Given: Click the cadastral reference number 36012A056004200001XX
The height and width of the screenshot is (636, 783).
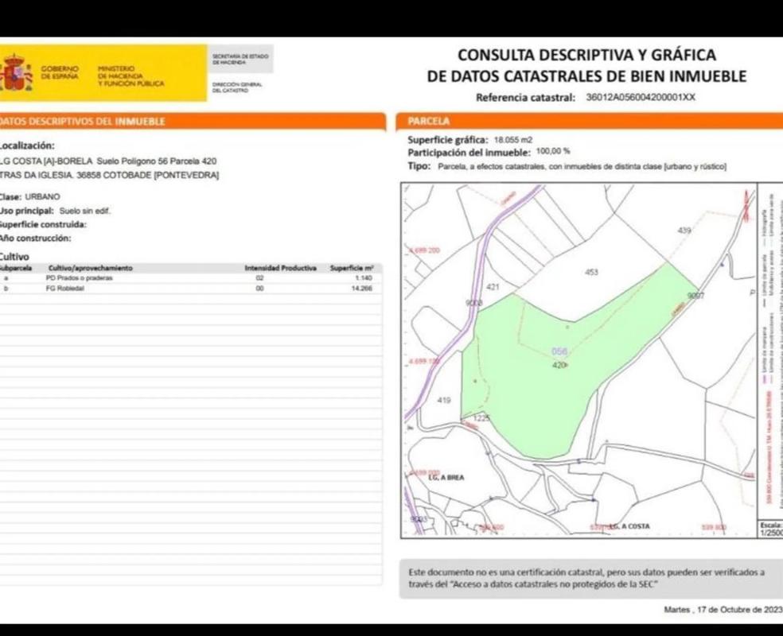Looking at the screenshot, I should (x=640, y=98).
